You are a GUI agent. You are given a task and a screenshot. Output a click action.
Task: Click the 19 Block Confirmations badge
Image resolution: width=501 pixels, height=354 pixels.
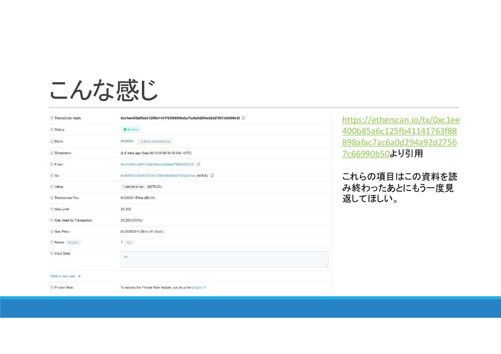coord(155,141)
